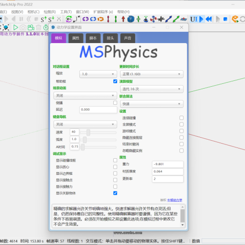This screenshot has width=245, height=245.
Task: Open the 场景动画 dropdown set to 关闭
Action: (85, 96)
